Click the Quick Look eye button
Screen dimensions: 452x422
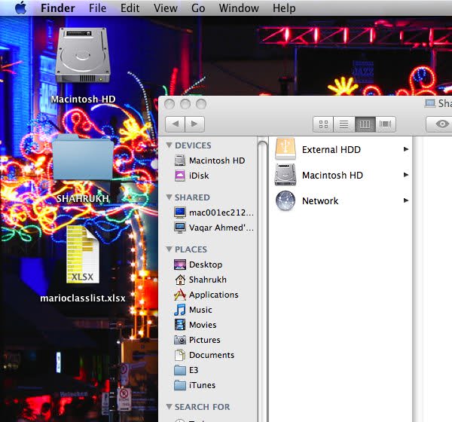tap(441, 124)
